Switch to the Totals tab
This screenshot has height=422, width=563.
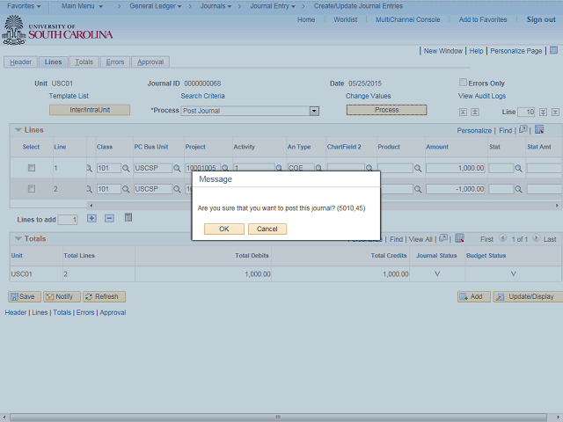click(84, 62)
